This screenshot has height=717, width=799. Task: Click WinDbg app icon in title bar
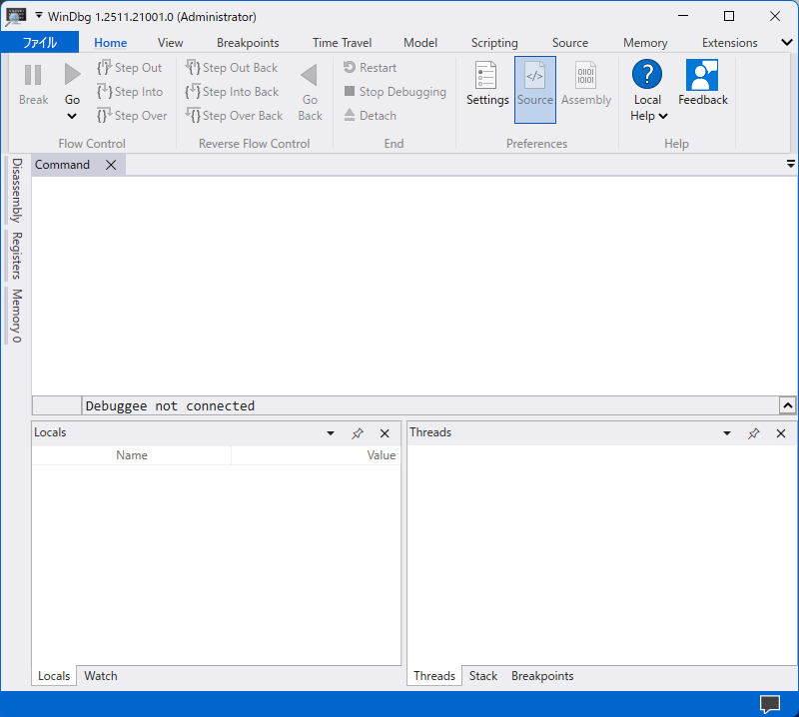pos(16,17)
